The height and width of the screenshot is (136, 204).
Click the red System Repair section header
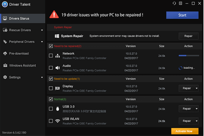(63, 27)
